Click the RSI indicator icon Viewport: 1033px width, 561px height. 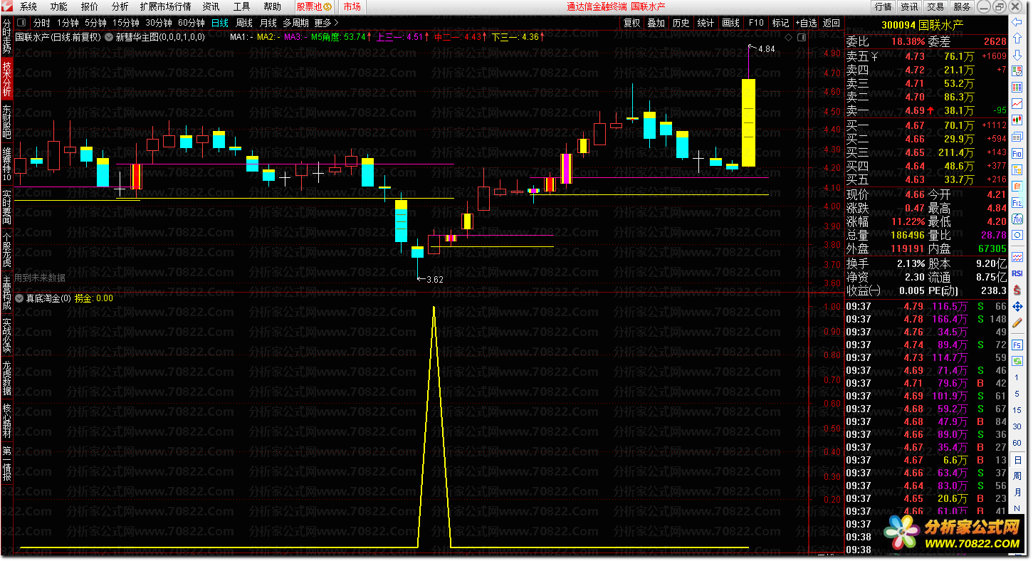tap(1017, 273)
